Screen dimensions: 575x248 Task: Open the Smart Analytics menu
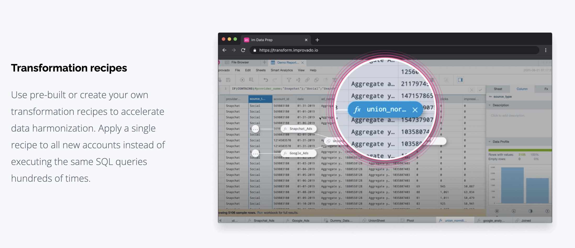click(281, 70)
